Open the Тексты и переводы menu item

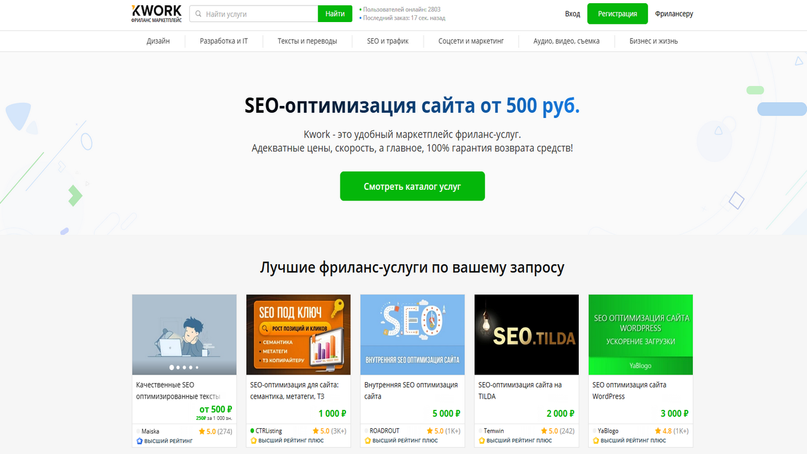tap(307, 41)
